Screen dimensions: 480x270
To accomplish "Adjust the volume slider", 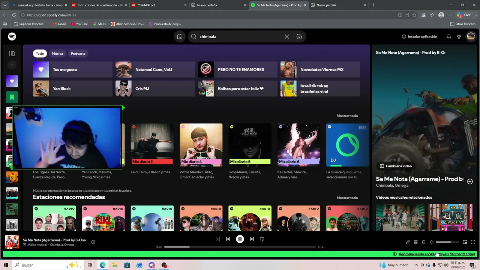I will pyautogui.click(x=447, y=242).
